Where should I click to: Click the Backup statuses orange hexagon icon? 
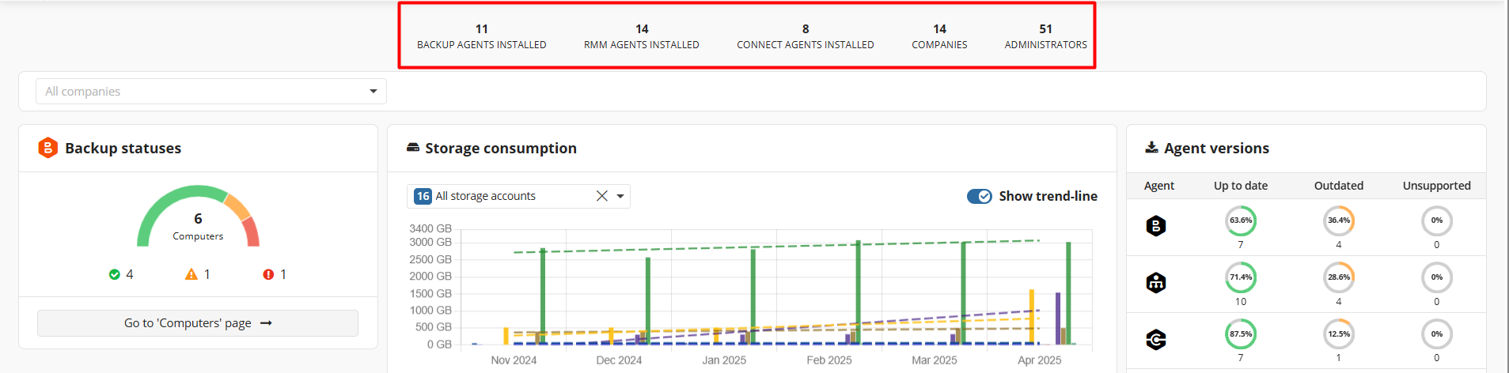(47, 148)
